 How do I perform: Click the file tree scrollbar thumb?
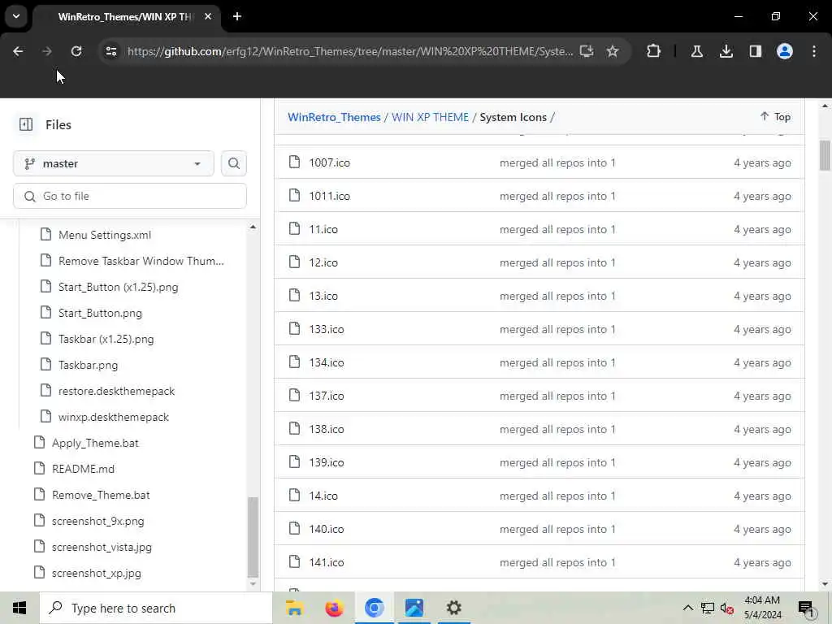(x=253, y=537)
